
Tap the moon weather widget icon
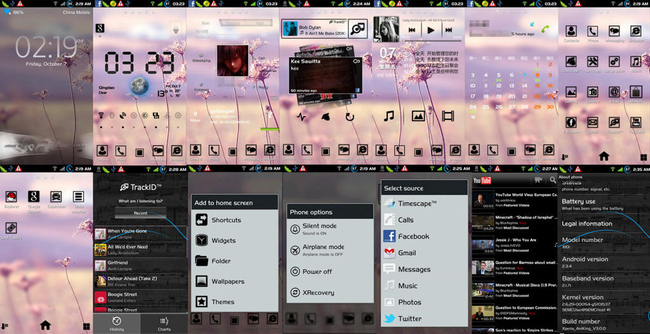[x=139, y=86]
